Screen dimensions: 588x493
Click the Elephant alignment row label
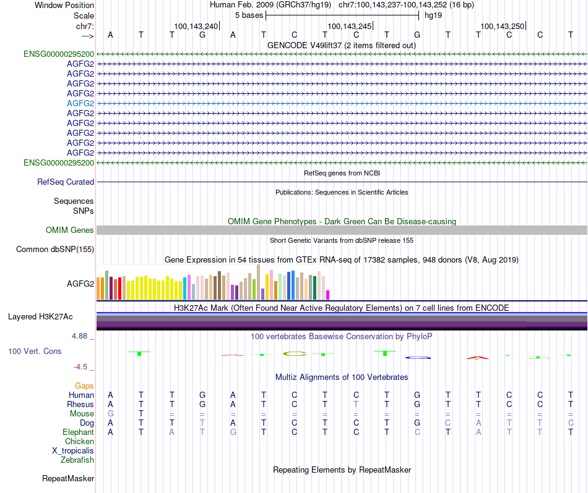[x=78, y=432]
